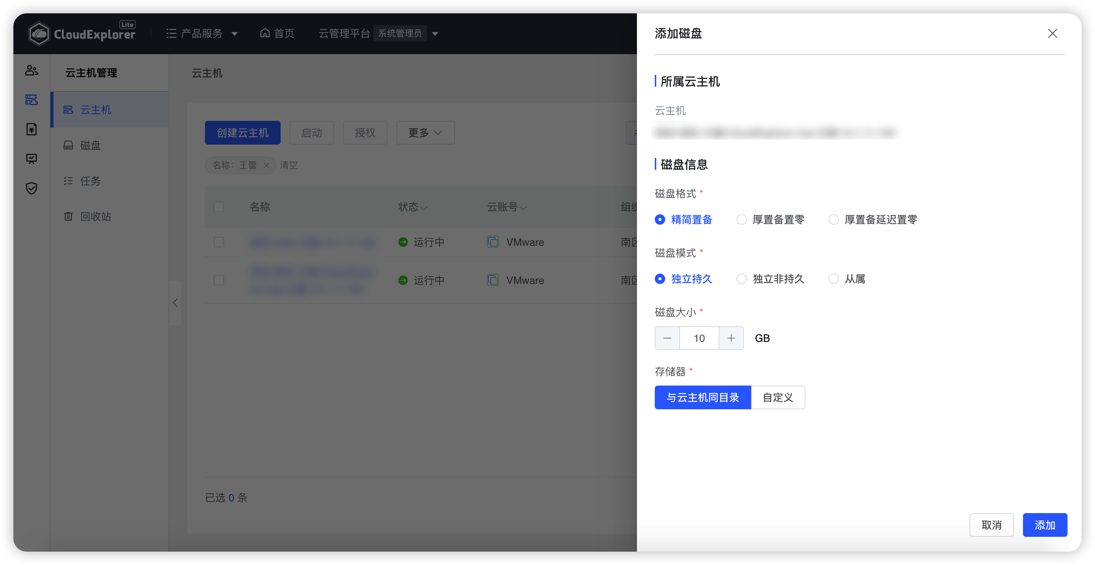The width and height of the screenshot is (1095, 565).
Task: Select 独立非持久 disk mode
Action: coord(770,279)
